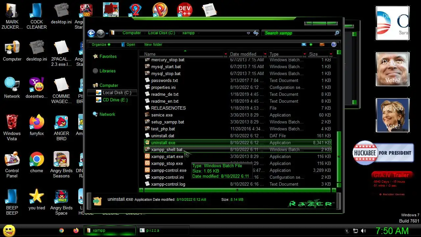Select the xampp-control.log file
This screenshot has height=237, width=421.
click(168, 184)
